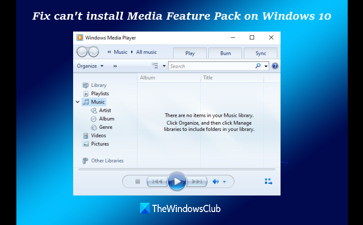Start playback with the Play button

tap(177, 182)
